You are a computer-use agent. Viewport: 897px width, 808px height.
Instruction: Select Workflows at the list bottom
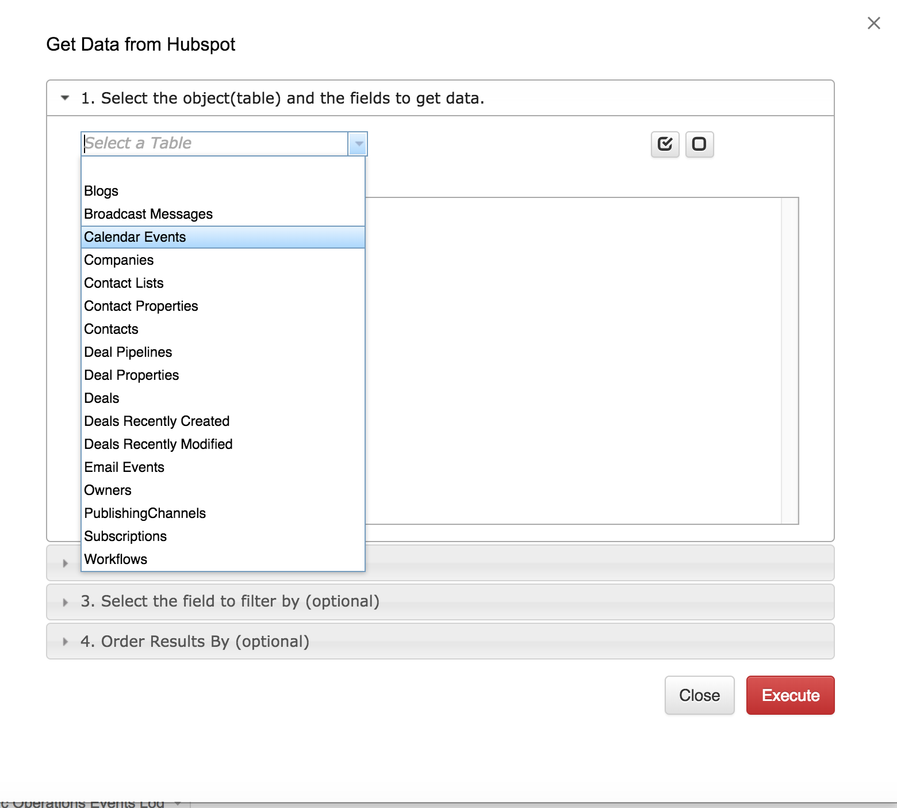point(116,559)
